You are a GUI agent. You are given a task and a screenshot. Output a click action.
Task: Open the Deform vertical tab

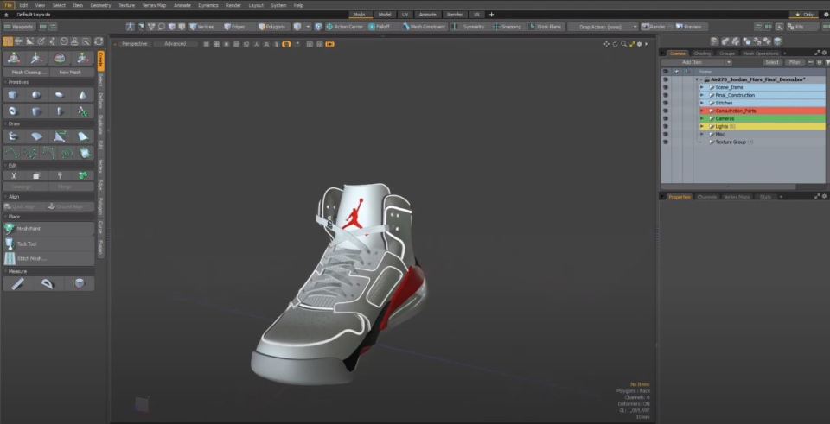100,100
